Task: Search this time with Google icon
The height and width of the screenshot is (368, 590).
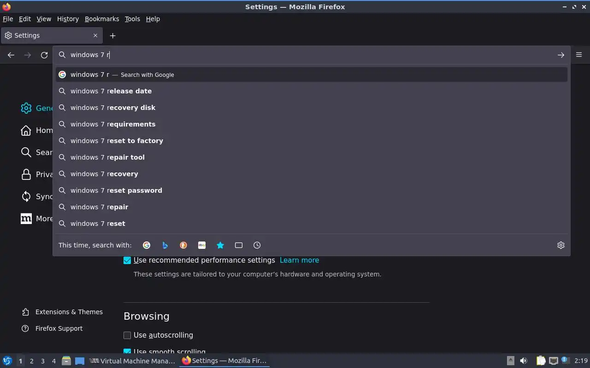Action: [147, 245]
